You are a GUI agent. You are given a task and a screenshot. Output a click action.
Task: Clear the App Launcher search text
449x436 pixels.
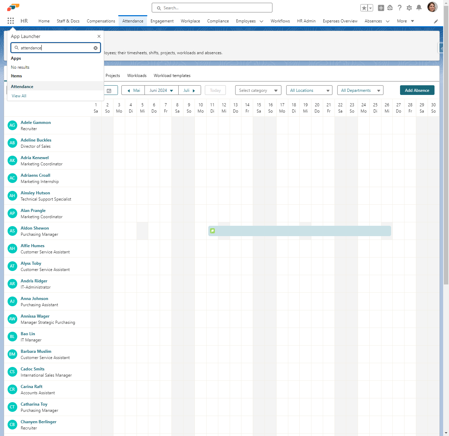[96, 48]
